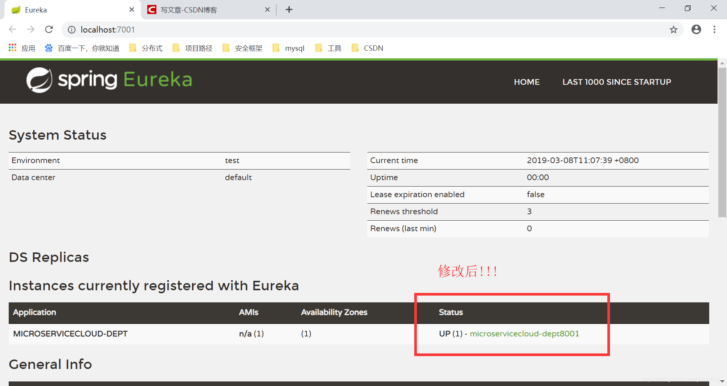Image resolution: width=727 pixels, height=386 pixels.
Task: Open the user profile icon
Action: coord(696,30)
